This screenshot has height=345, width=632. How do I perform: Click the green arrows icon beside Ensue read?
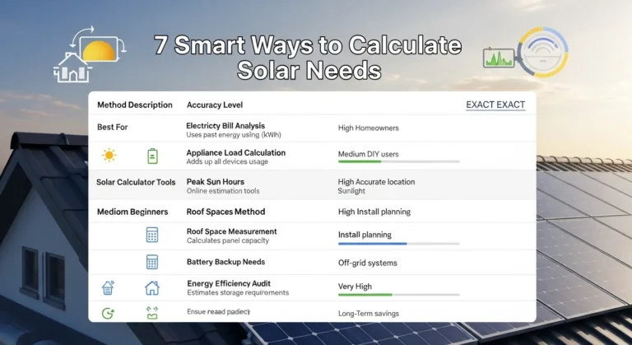(x=152, y=313)
